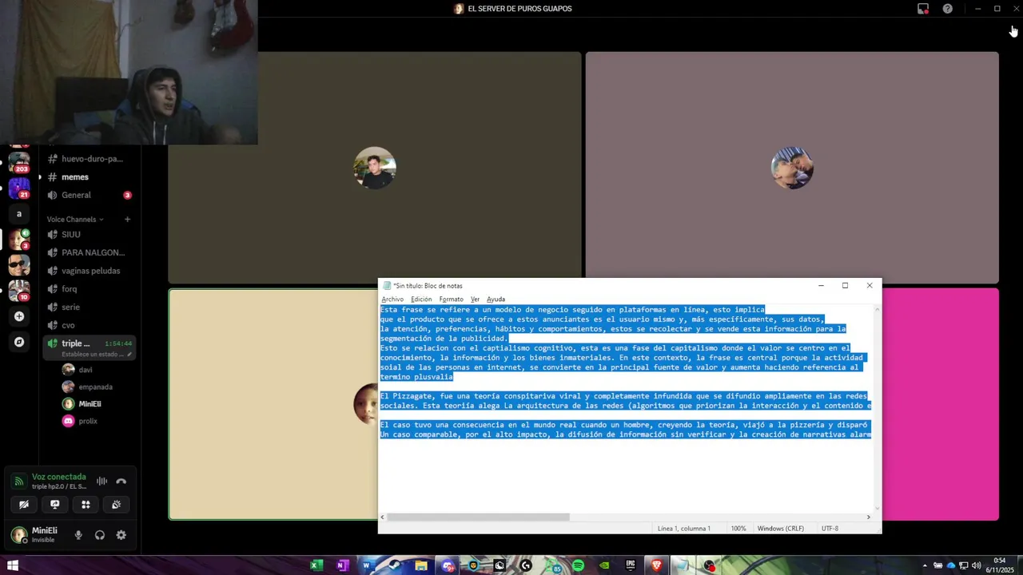The width and height of the screenshot is (1023, 575).
Task: Open the General channel
Action: (89, 195)
